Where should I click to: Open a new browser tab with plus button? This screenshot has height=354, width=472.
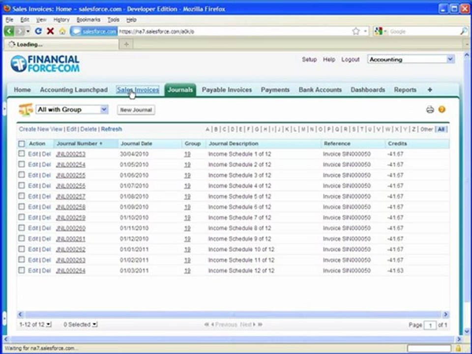tap(126, 44)
